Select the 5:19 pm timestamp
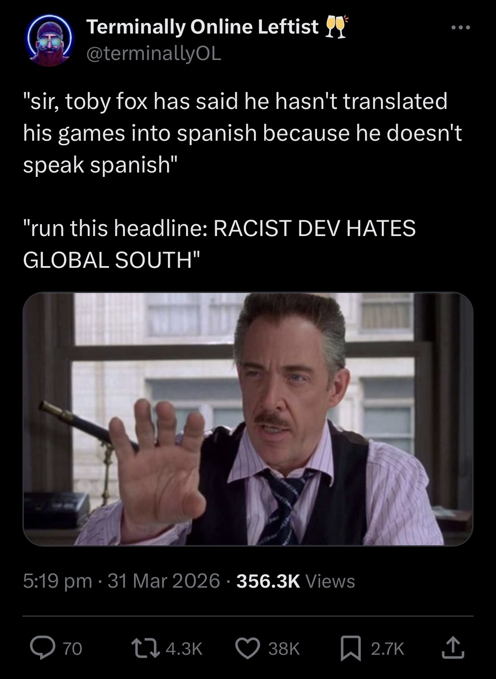Viewport: 496px width, 679px height. point(57,581)
